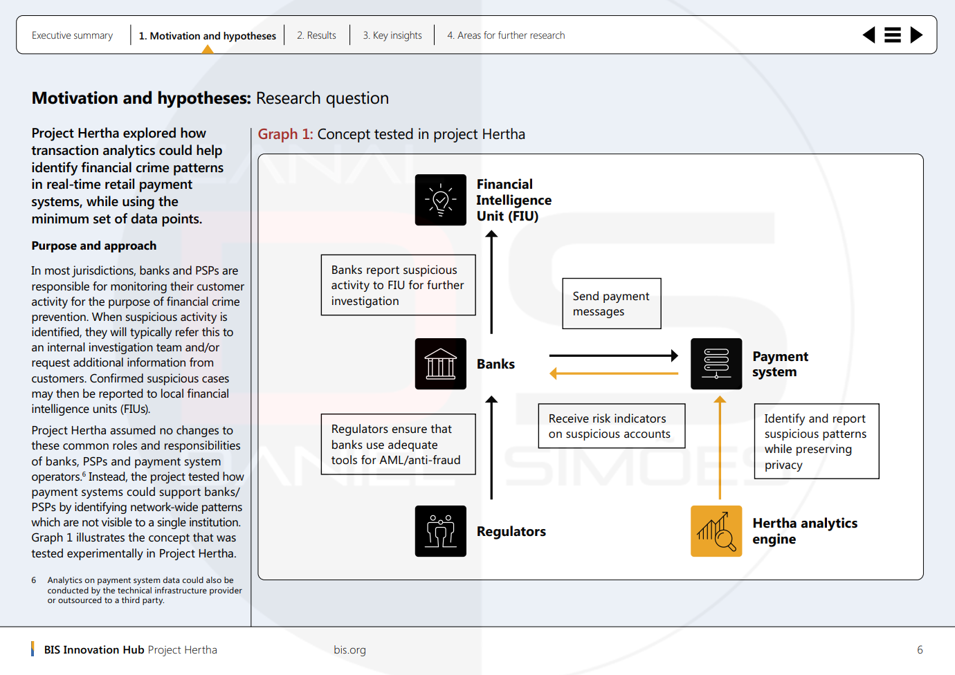955x675 pixels.
Task: Click 'Graph 1: Concept tested in project Hertha' title
Action: click(x=392, y=134)
